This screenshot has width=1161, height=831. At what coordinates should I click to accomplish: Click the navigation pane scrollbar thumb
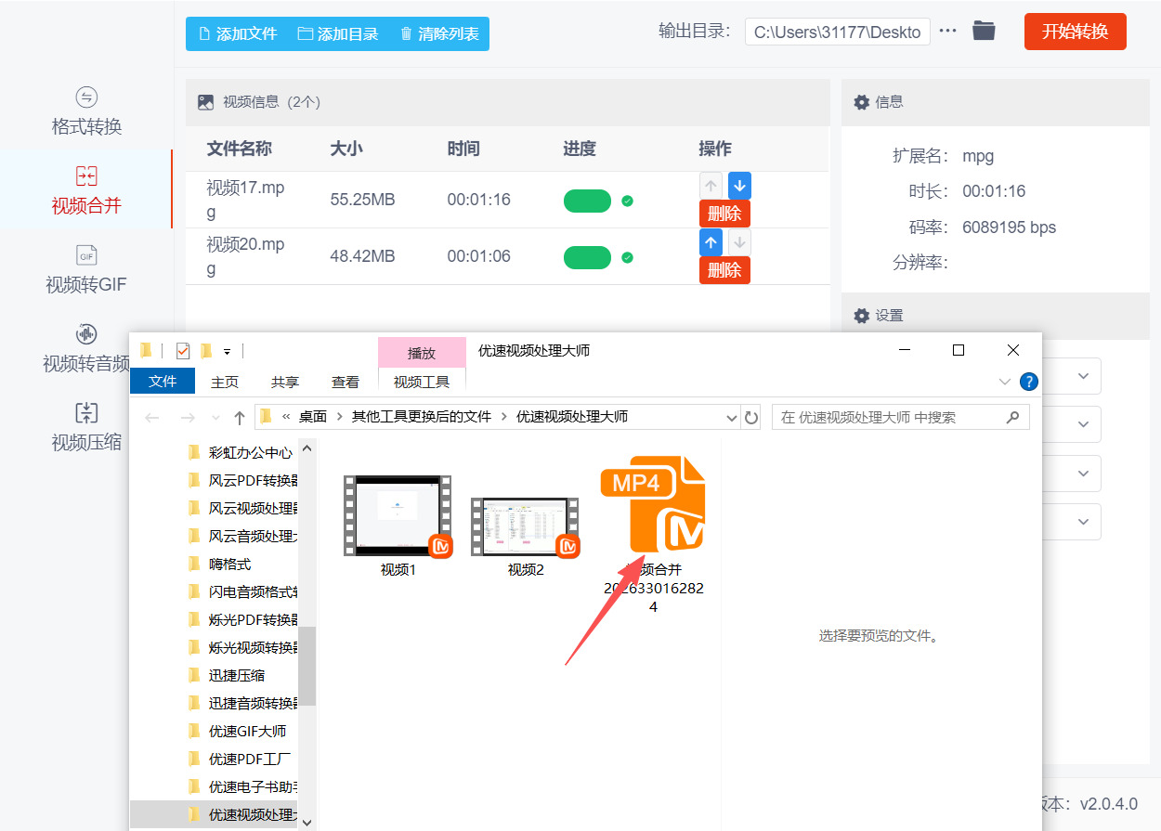click(x=307, y=666)
